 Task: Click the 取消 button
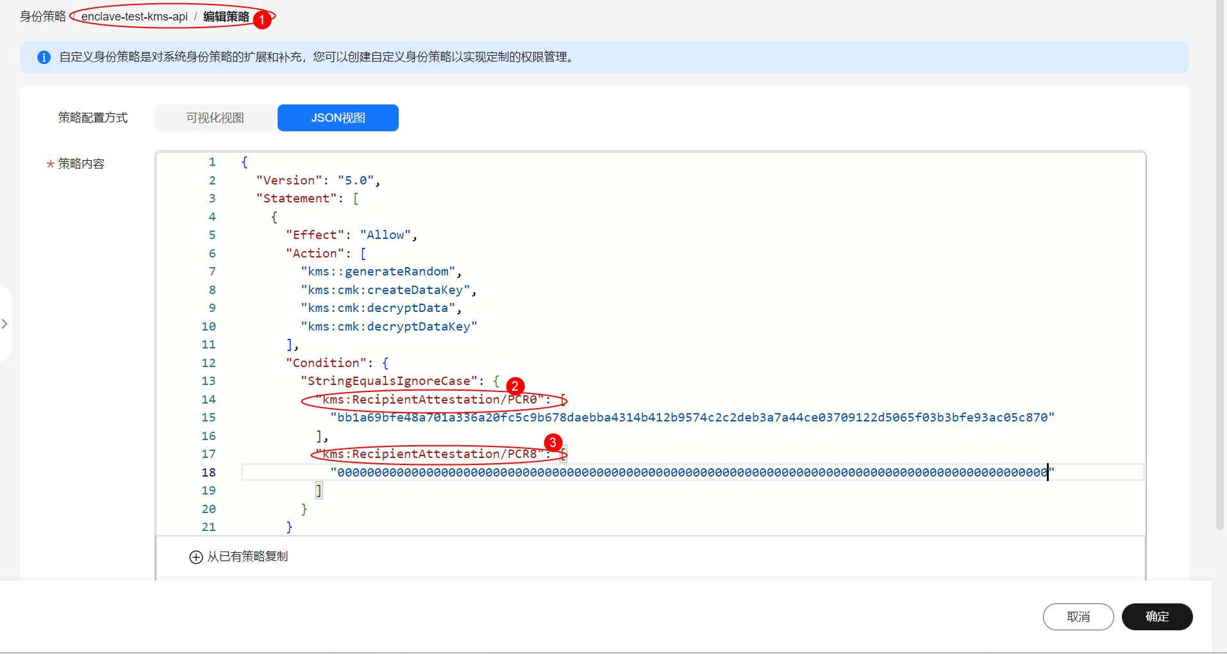coord(1078,617)
